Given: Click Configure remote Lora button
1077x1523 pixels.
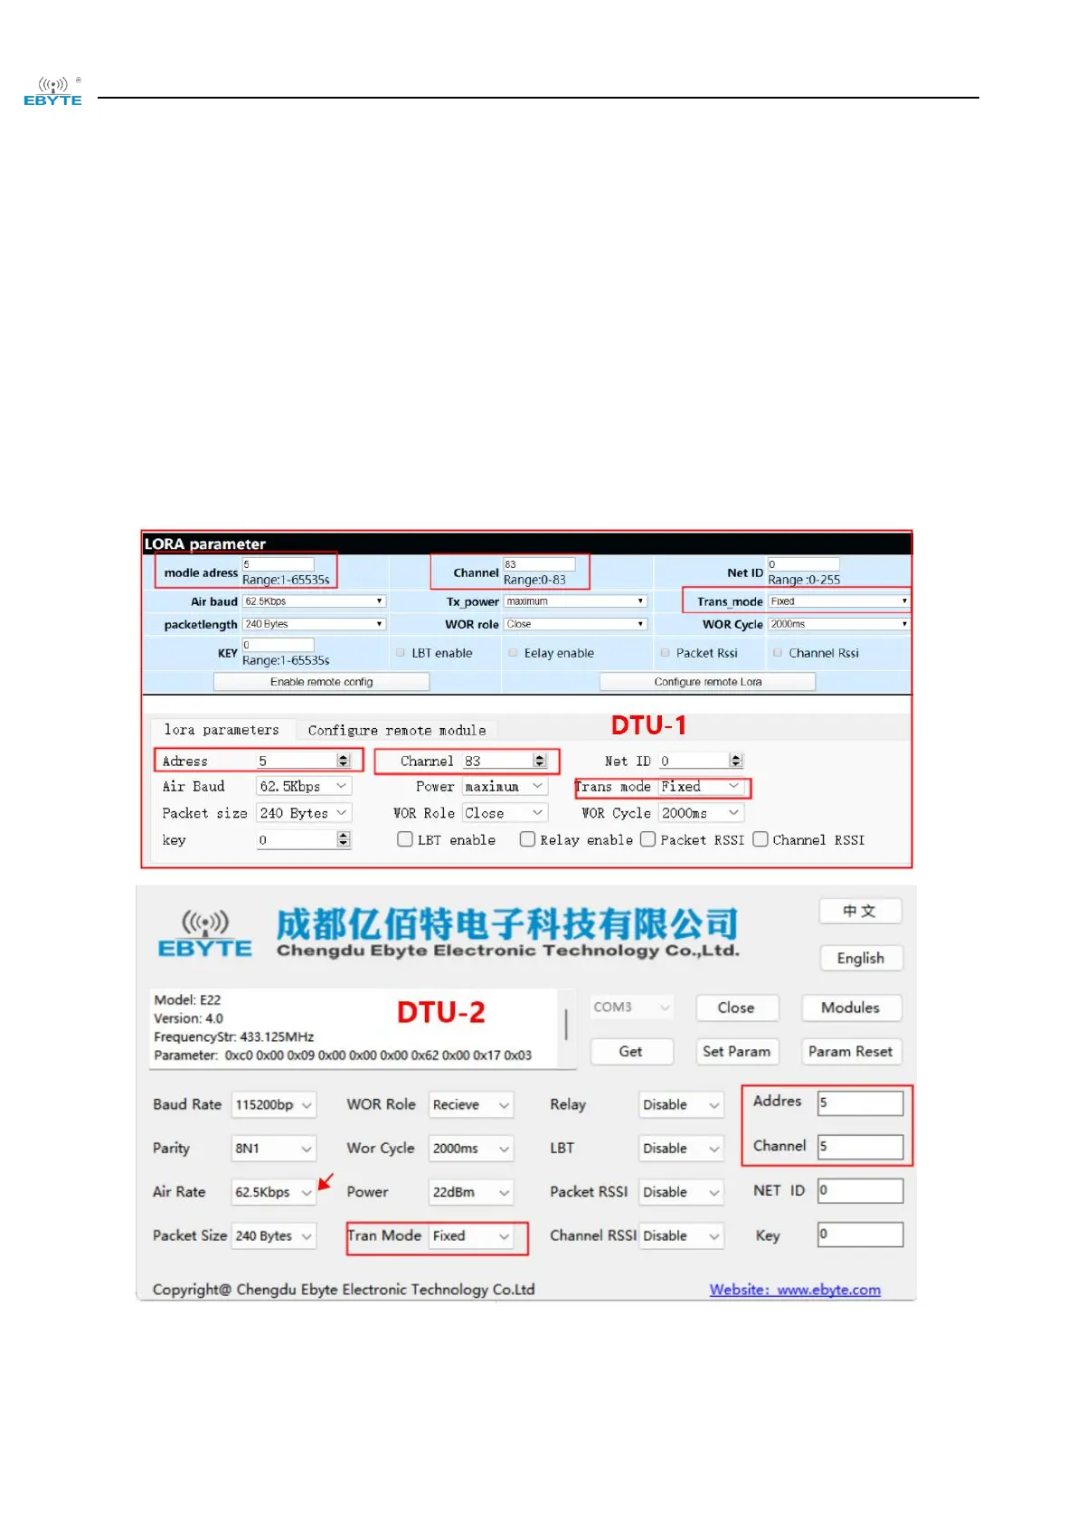Looking at the screenshot, I should point(707,682).
